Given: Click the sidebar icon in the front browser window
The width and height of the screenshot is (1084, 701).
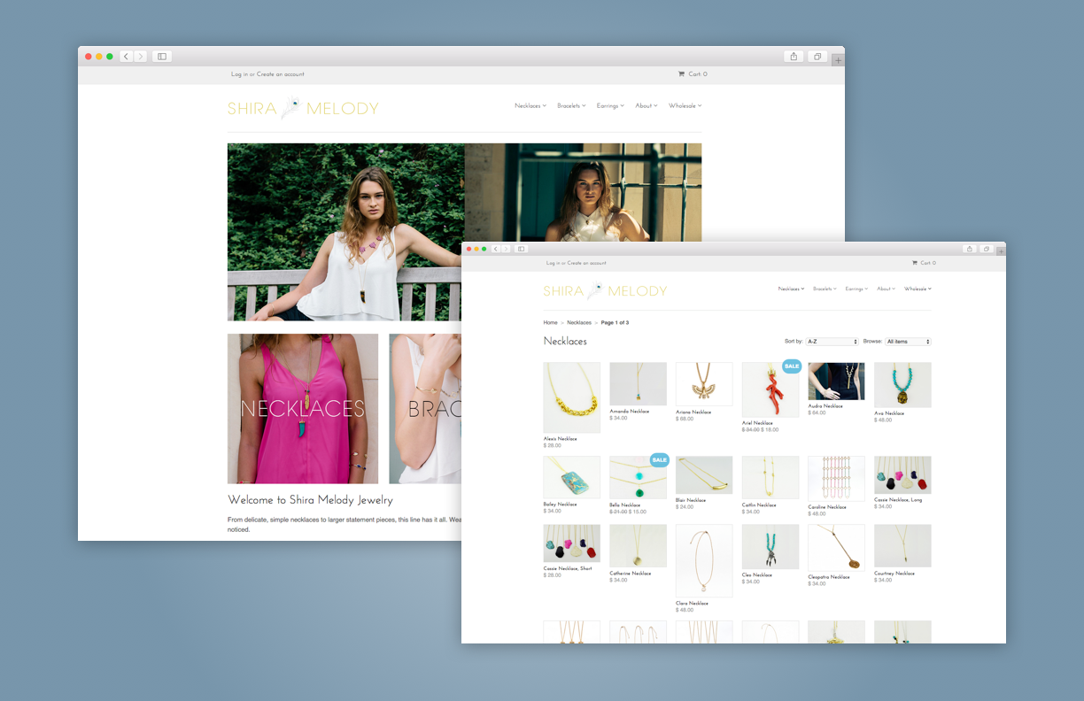Looking at the screenshot, I should tap(522, 249).
